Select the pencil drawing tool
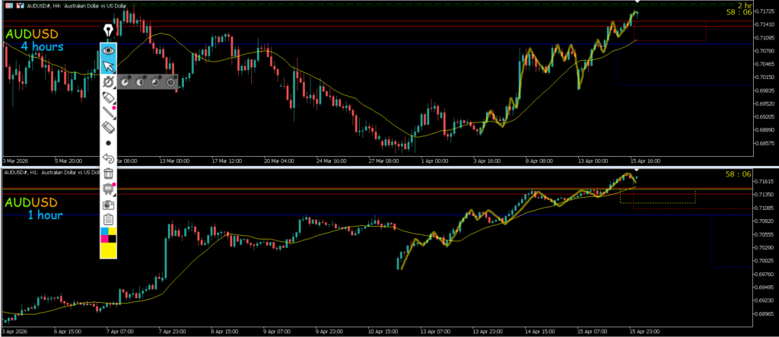The image size is (779, 337). (109, 113)
